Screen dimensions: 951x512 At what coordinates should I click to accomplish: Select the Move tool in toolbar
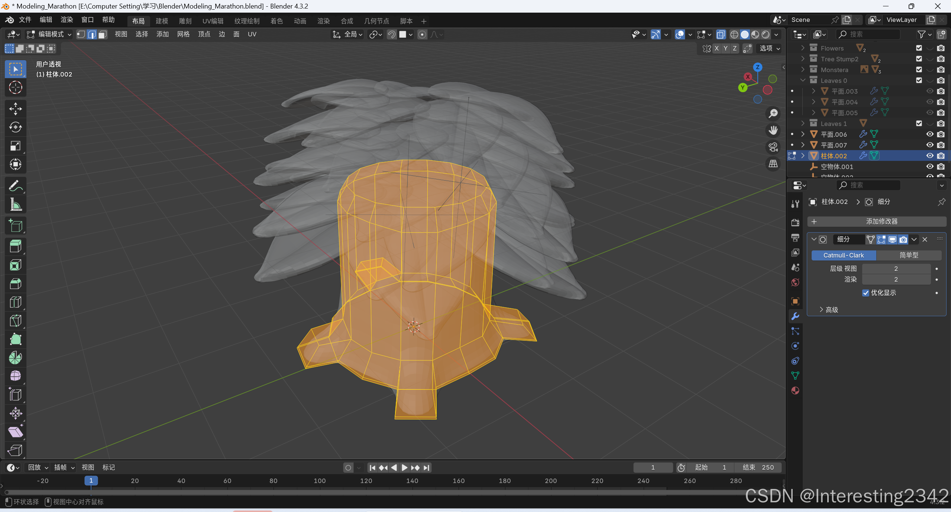click(x=15, y=109)
